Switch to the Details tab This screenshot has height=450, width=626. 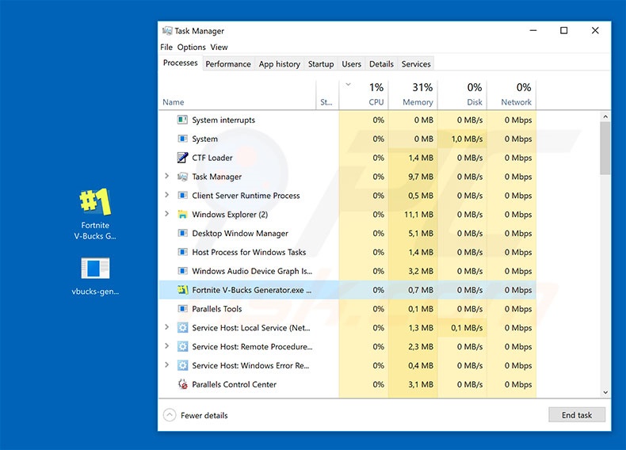tap(381, 64)
